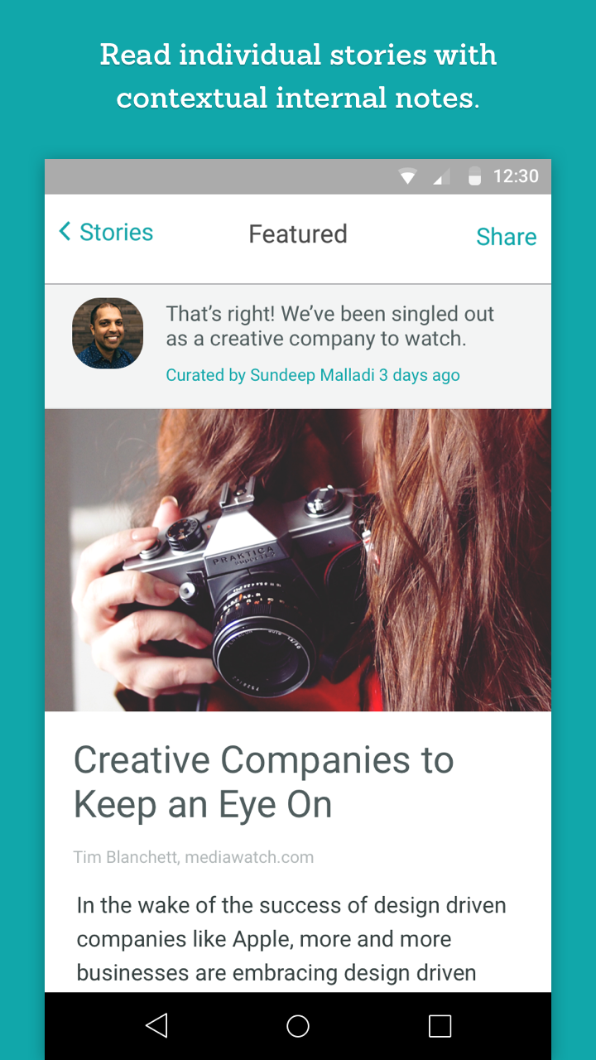Tap the promotional caption about contextual notes
The height and width of the screenshot is (1060, 596).
[x=298, y=76]
